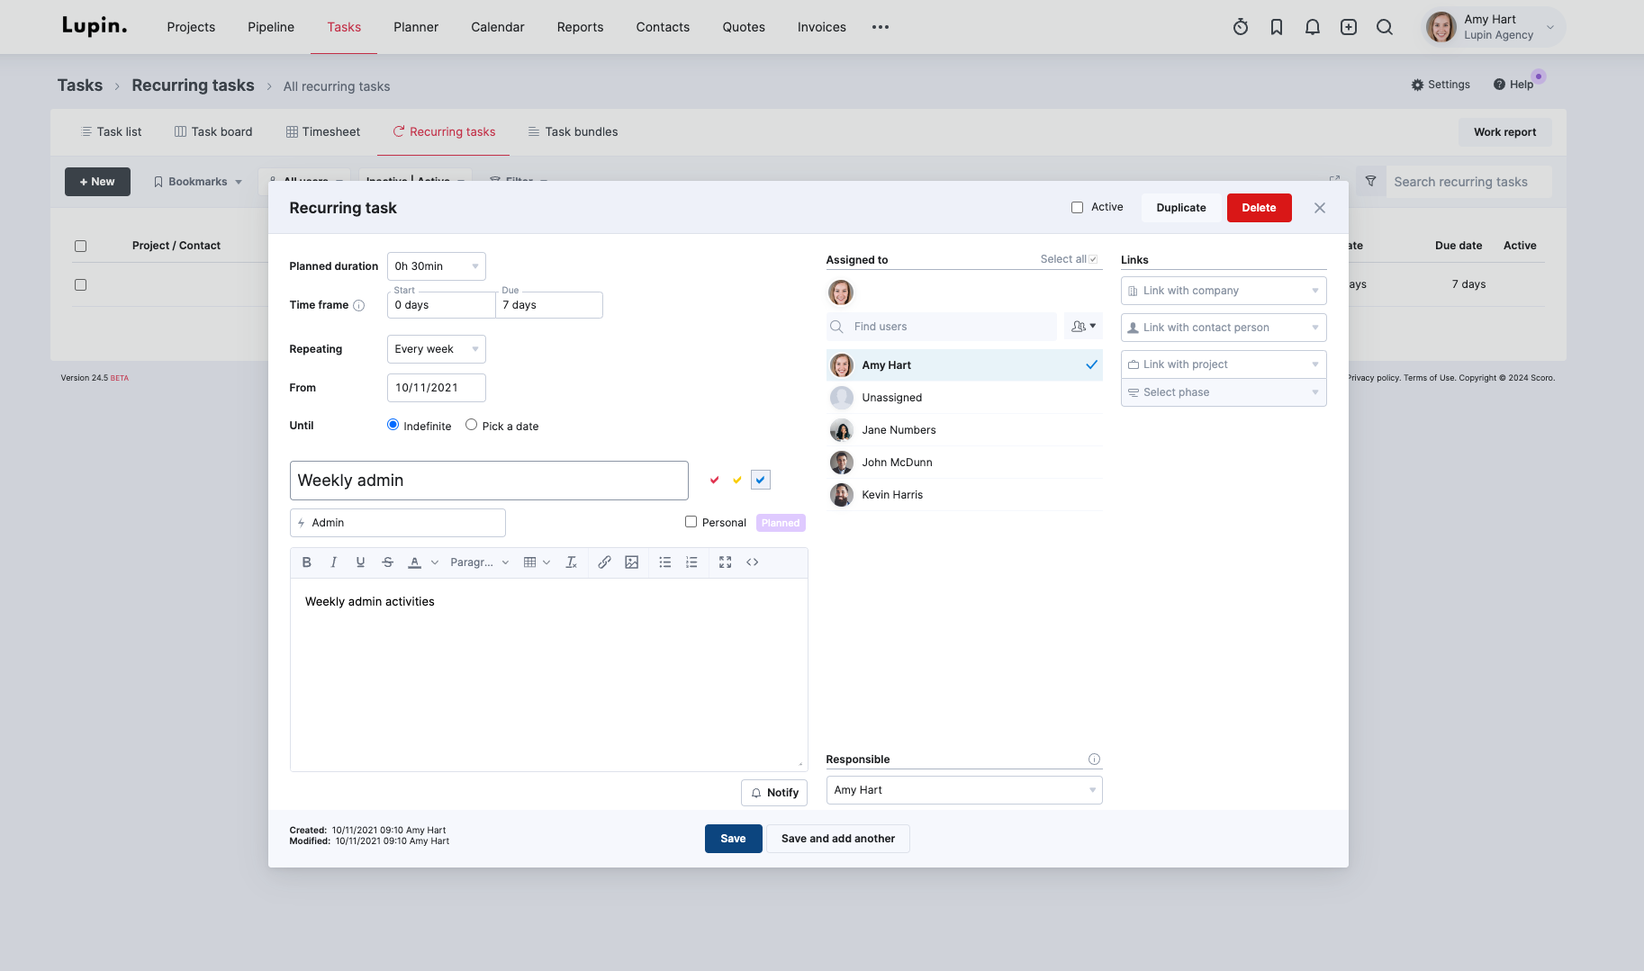
Task: Toggle fullscreen editor mode icon
Action: pyautogui.click(x=725, y=562)
